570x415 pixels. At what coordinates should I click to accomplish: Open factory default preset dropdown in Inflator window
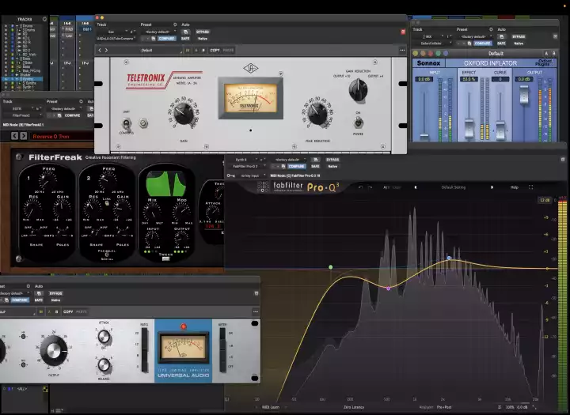(x=475, y=36)
